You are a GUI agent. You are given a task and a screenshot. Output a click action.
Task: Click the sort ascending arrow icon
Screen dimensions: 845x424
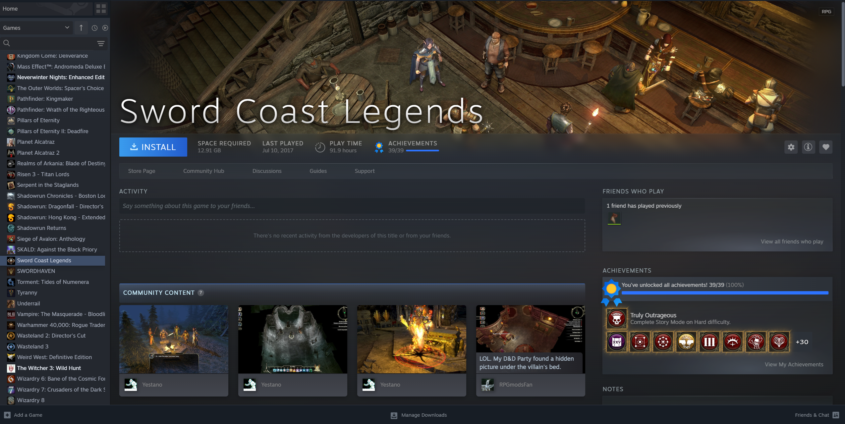(81, 28)
